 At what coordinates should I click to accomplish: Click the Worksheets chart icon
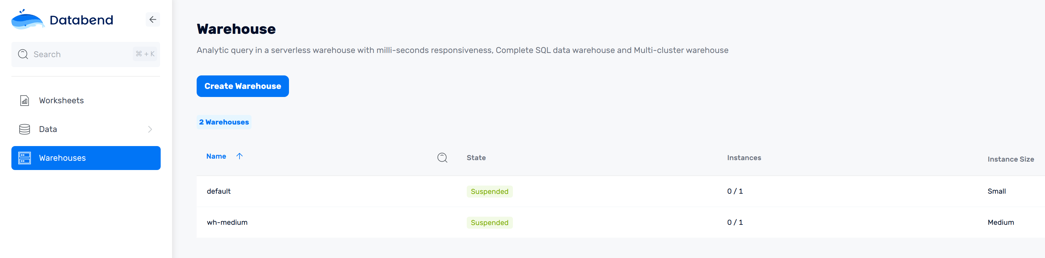click(x=24, y=101)
